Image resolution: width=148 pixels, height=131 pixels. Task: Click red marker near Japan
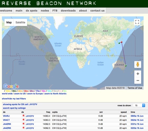(x=122, y=42)
